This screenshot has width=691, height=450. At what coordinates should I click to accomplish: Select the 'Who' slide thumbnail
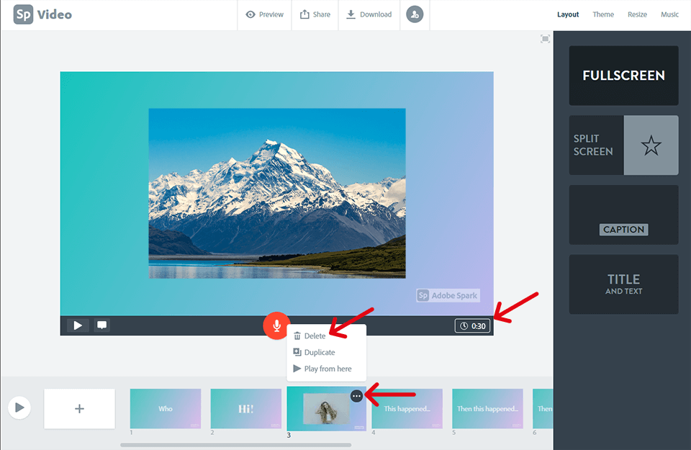point(166,408)
